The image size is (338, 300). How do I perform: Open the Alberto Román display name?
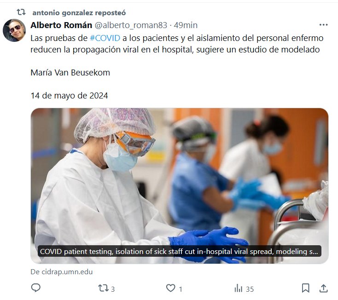[x=61, y=25]
